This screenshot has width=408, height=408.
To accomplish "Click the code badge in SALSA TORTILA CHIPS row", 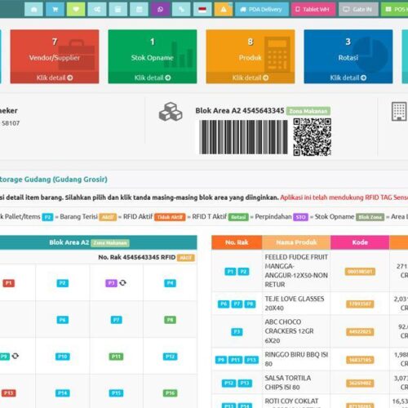I will click(x=360, y=384).
